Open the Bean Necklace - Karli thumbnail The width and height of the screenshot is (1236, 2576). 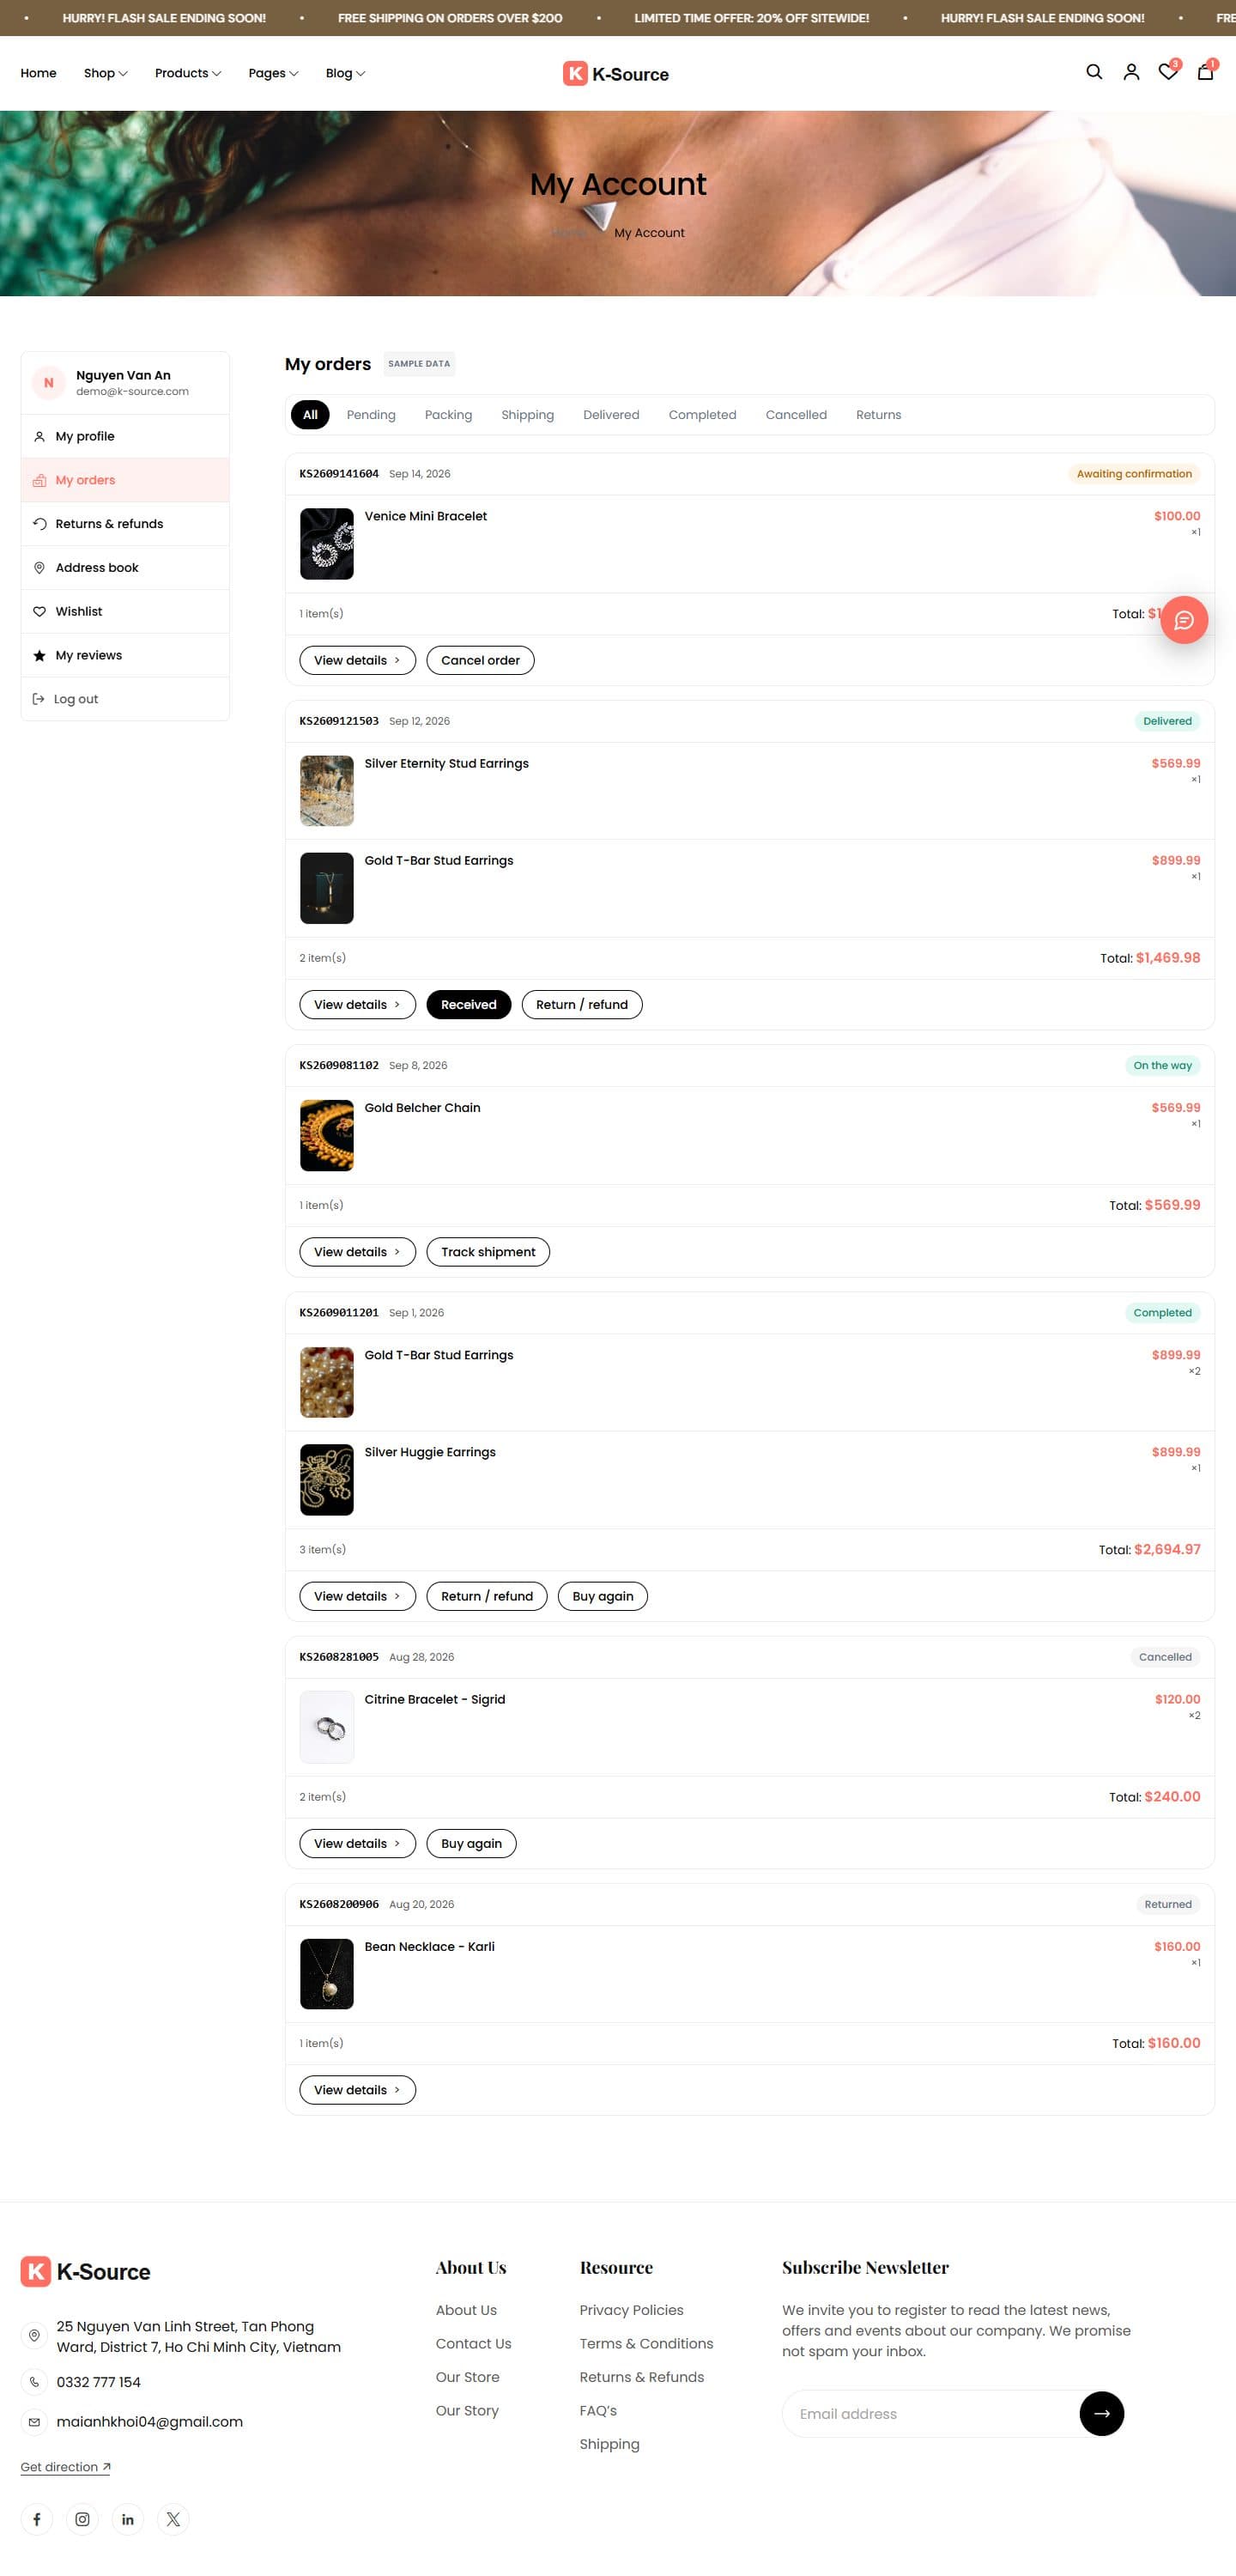tap(327, 1974)
